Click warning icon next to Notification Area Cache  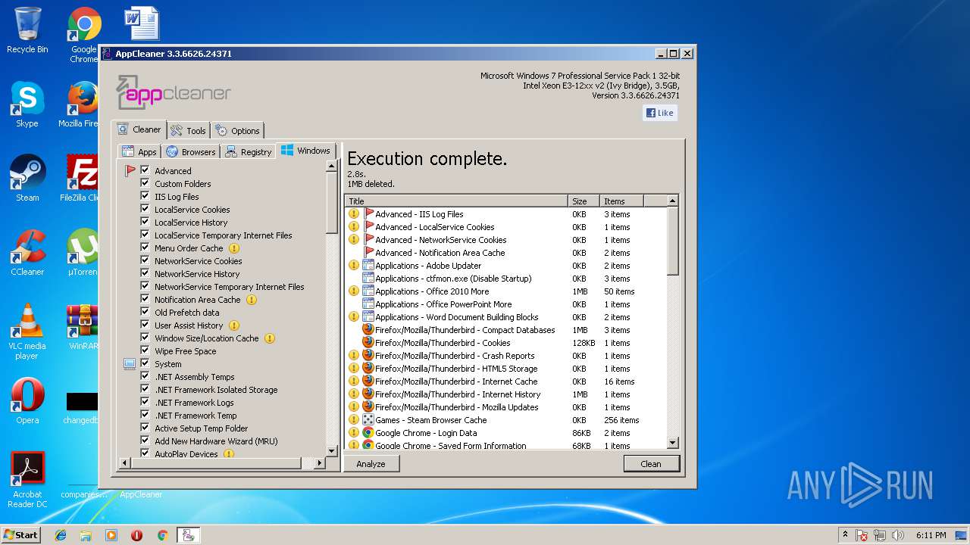(252, 300)
